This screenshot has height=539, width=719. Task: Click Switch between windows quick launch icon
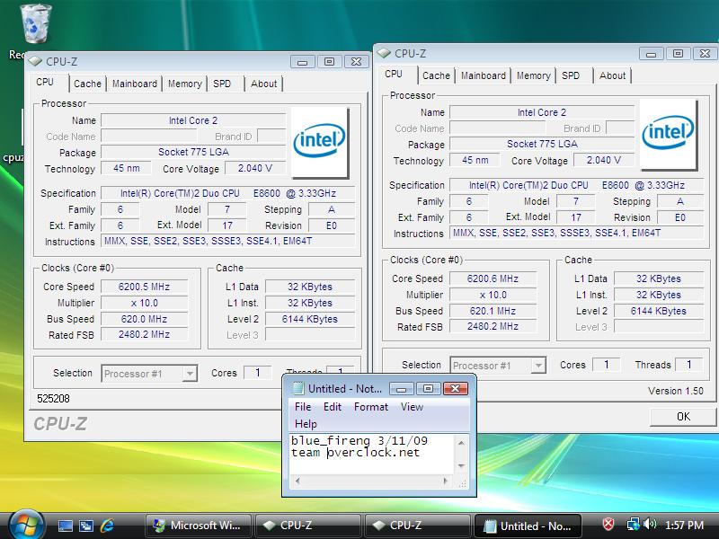coord(86,526)
